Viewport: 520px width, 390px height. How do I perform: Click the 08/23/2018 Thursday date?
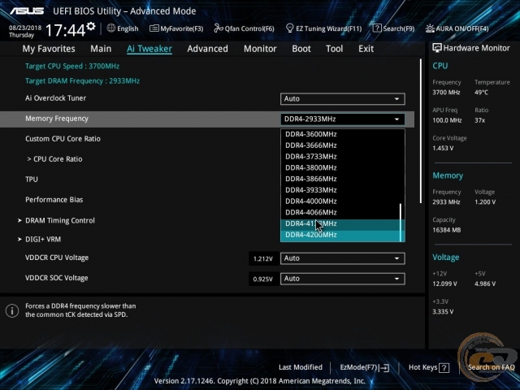pyautogui.click(x=25, y=32)
